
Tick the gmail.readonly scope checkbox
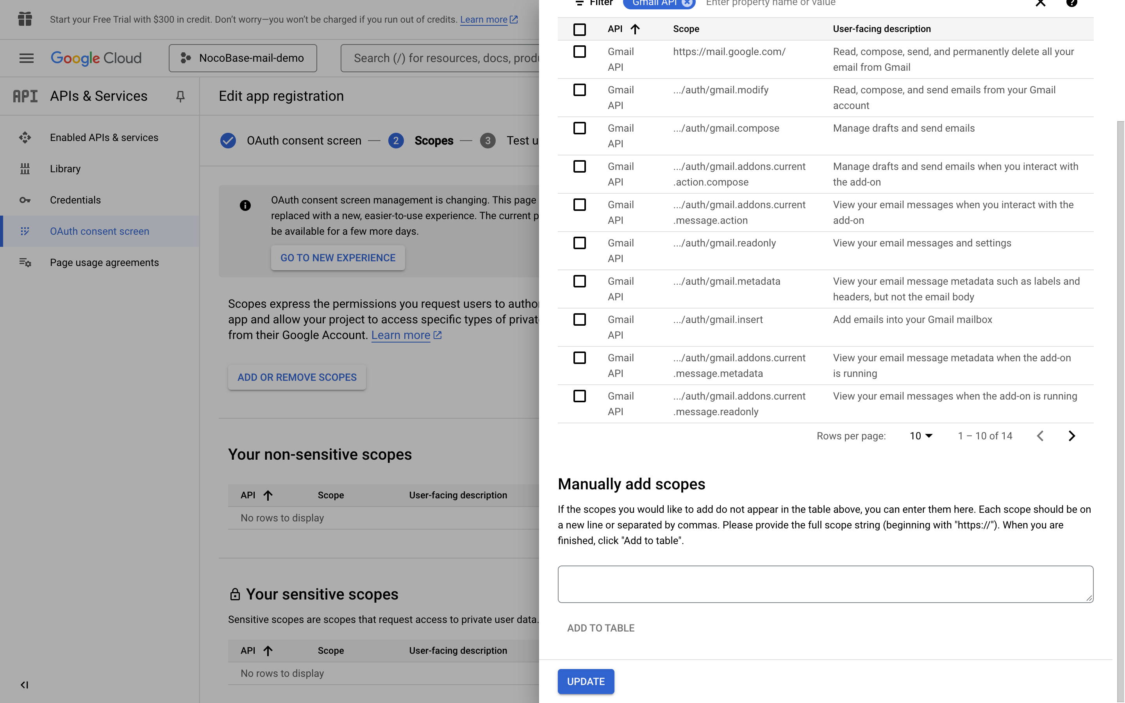pos(579,243)
